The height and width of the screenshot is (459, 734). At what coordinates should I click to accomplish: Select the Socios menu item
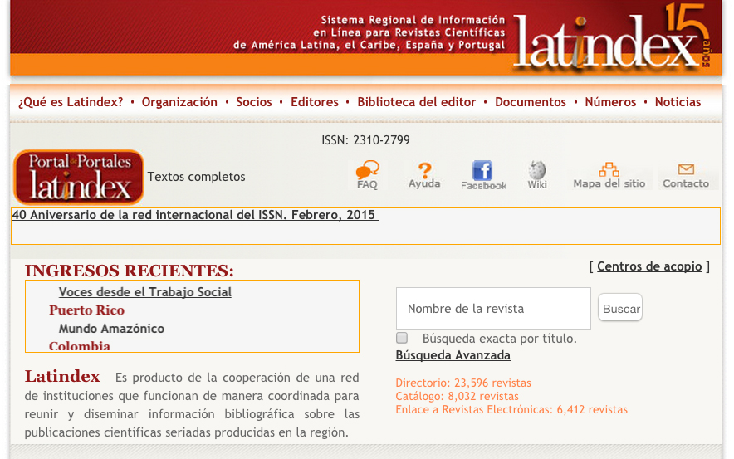pyautogui.click(x=254, y=102)
